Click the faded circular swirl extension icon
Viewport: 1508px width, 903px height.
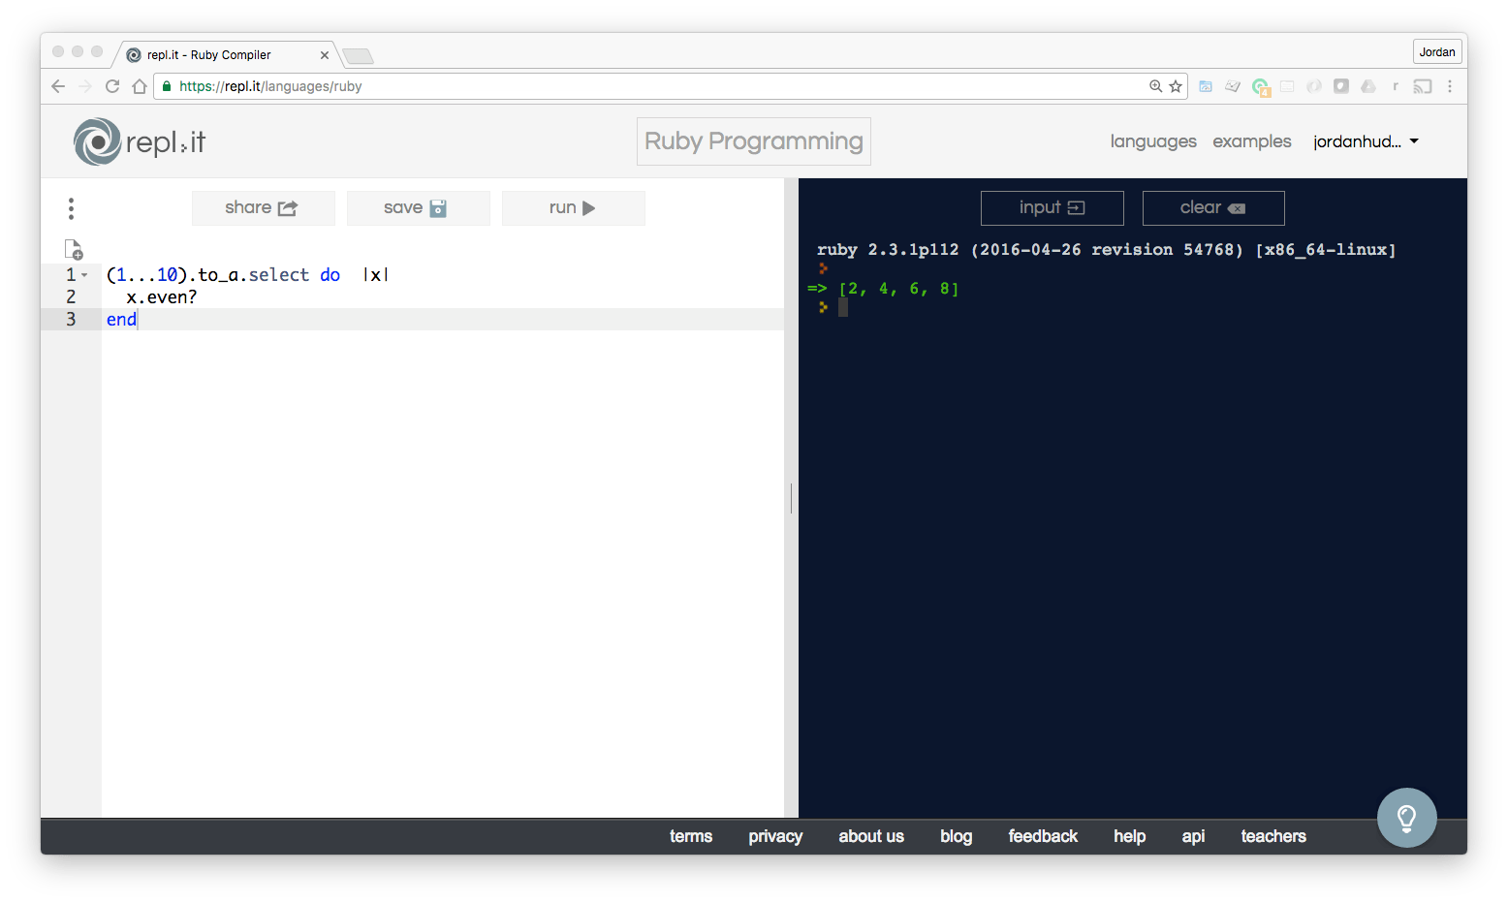pos(1314,86)
